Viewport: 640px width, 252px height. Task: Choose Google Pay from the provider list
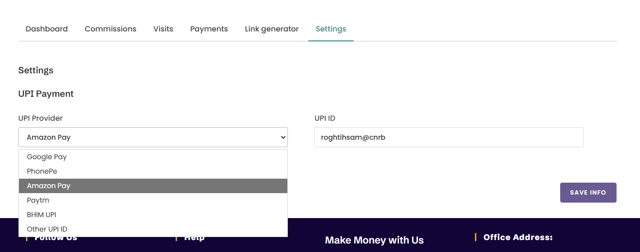coord(47,157)
